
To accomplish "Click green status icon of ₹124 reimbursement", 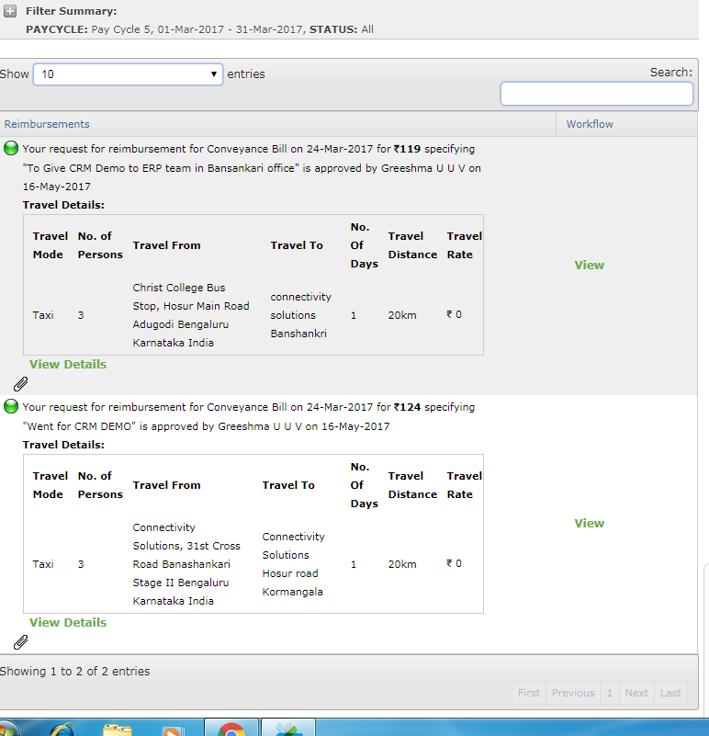I will point(11,406).
